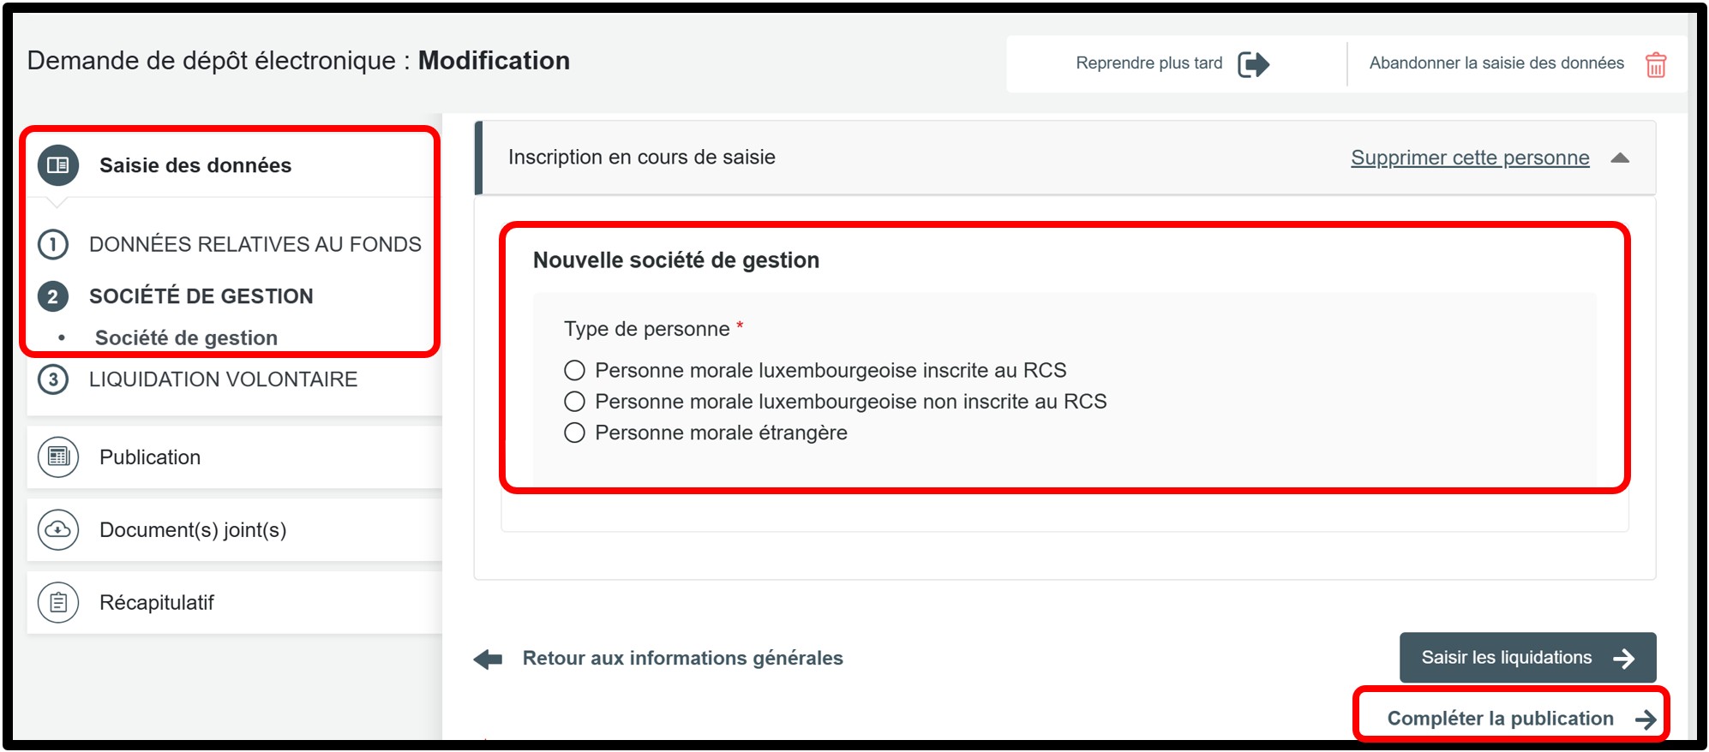Click the trash icon to abandon data entry

[x=1655, y=64]
